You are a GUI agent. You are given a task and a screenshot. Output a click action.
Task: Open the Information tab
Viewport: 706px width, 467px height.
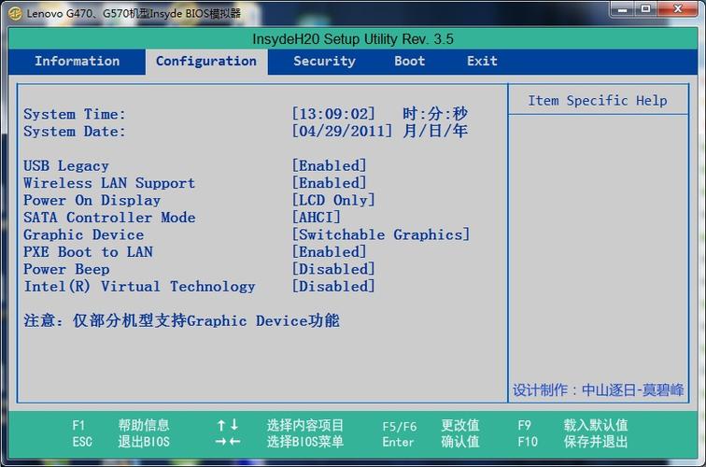click(x=77, y=62)
